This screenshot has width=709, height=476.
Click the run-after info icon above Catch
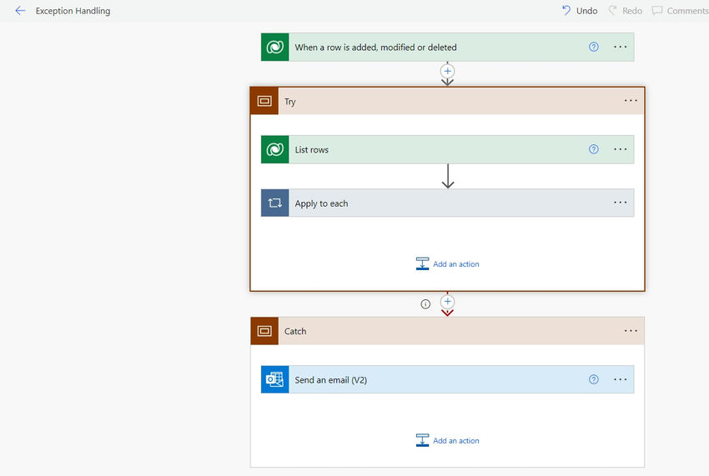(425, 304)
